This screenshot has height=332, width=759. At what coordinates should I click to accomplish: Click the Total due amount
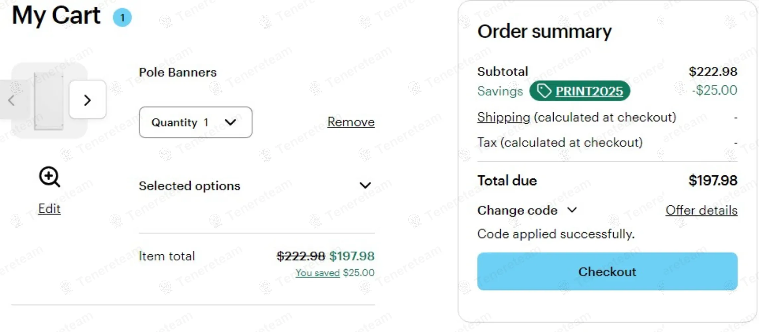click(x=713, y=181)
